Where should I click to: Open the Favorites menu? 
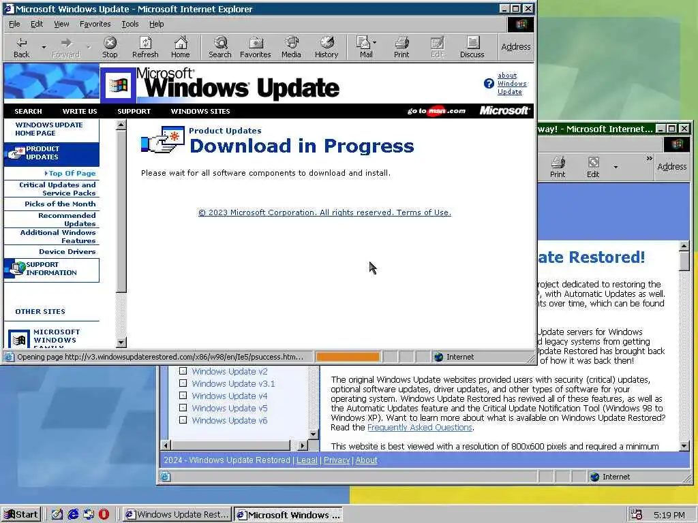[95, 24]
